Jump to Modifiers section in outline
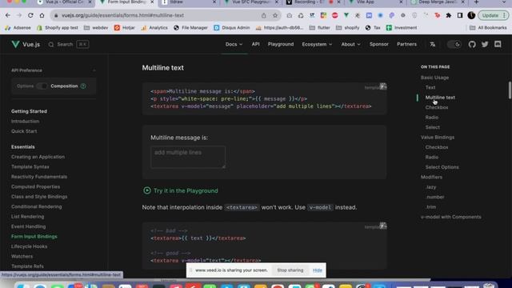 pos(431,177)
